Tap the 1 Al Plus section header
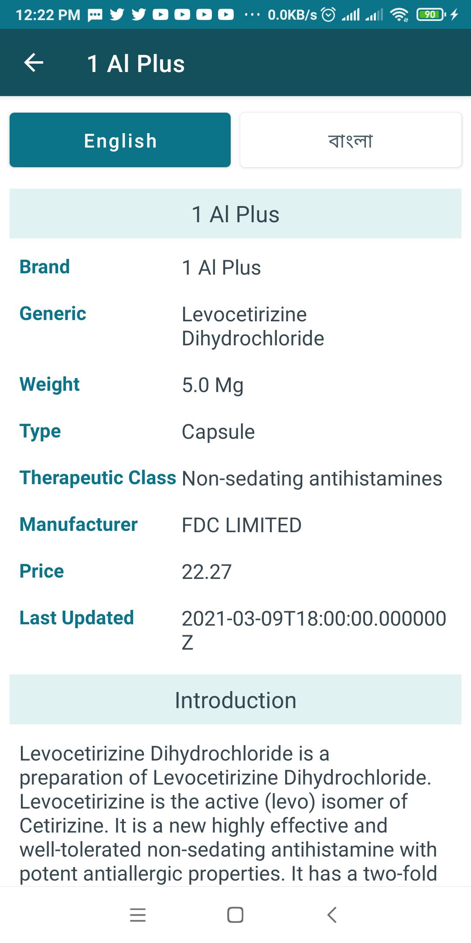The image size is (471, 943). click(x=235, y=214)
